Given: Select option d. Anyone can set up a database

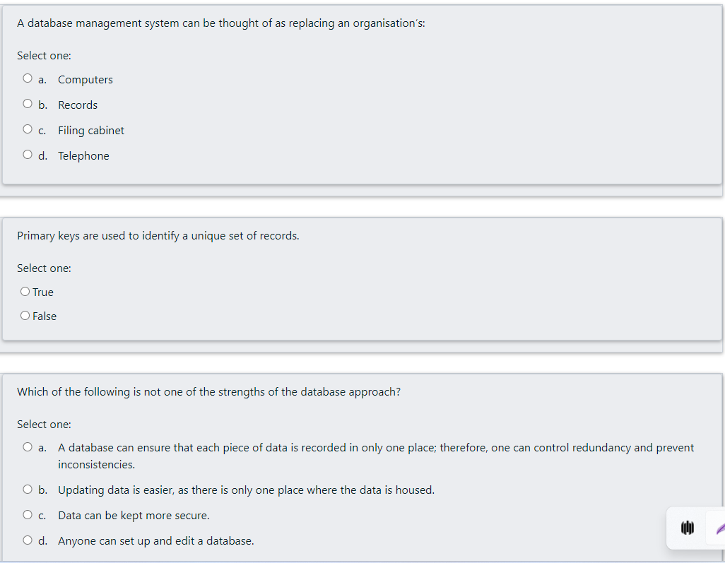Looking at the screenshot, I should pos(28,540).
